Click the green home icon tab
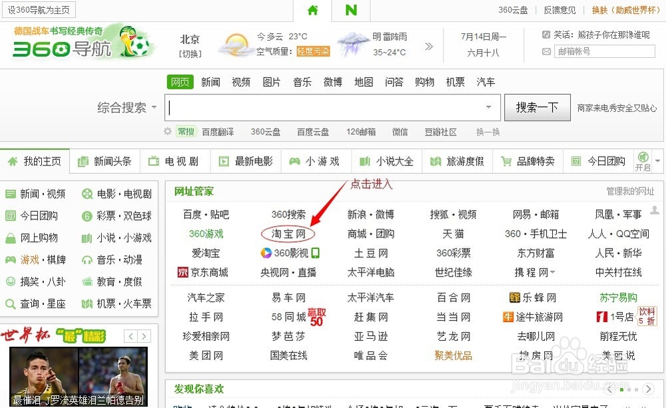 click(x=312, y=10)
